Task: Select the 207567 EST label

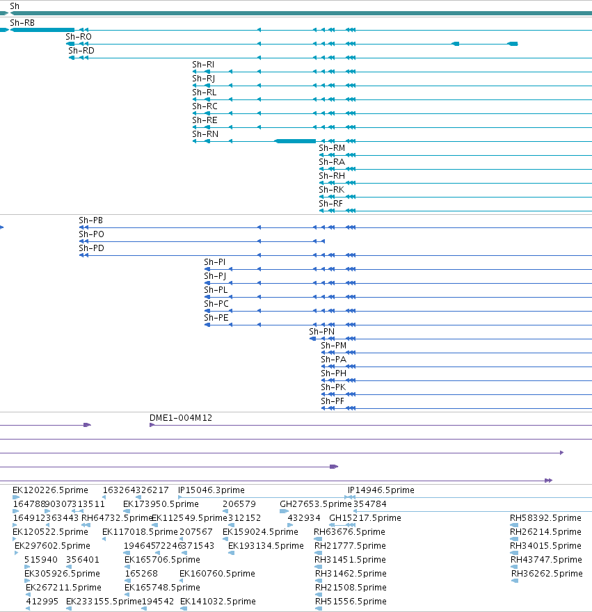Action: click(x=196, y=532)
